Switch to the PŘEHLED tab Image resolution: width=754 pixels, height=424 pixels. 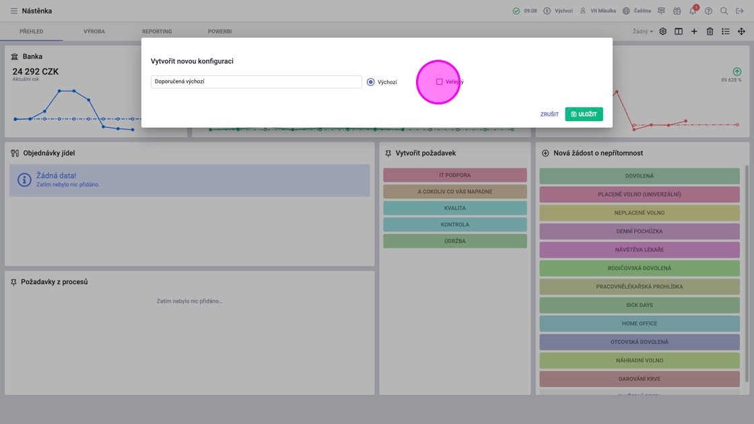coord(31,31)
